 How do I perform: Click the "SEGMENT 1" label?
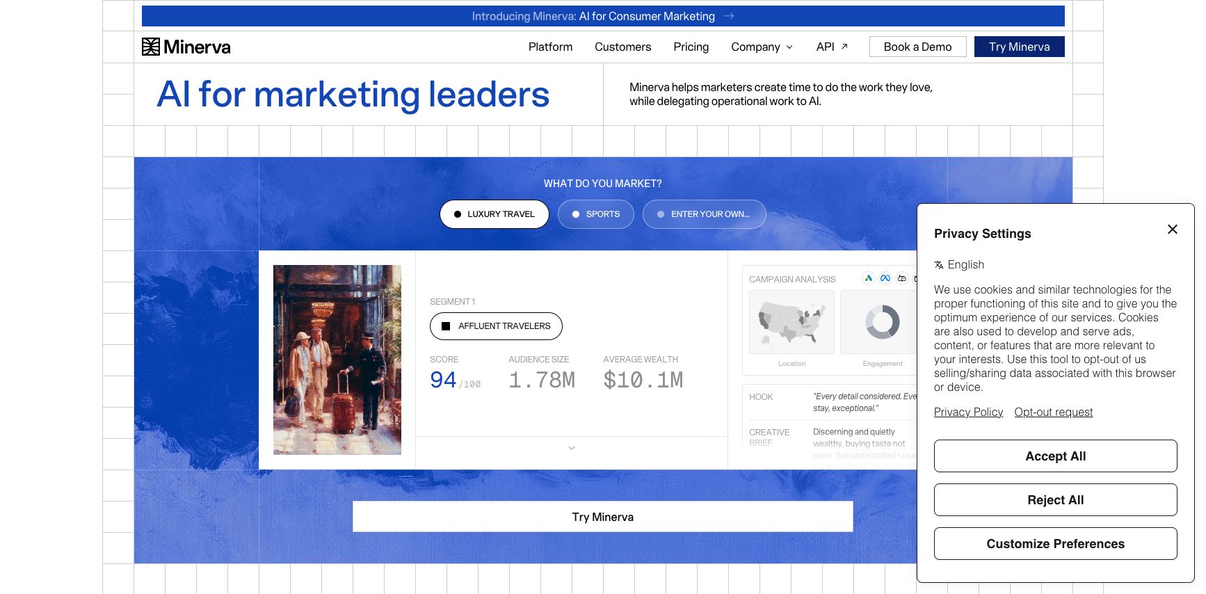[x=452, y=302]
